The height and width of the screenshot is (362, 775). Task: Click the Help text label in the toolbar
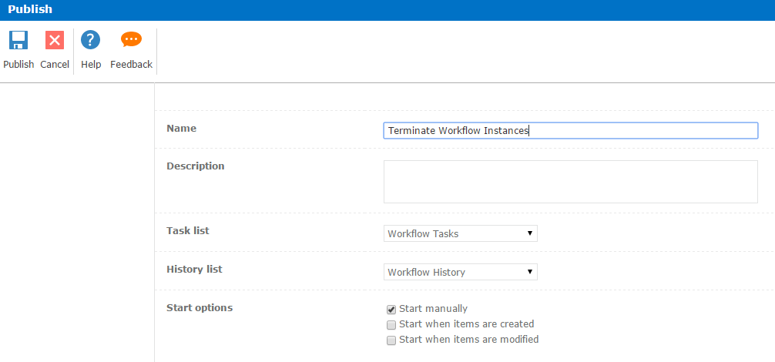click(x=91, y=65)
